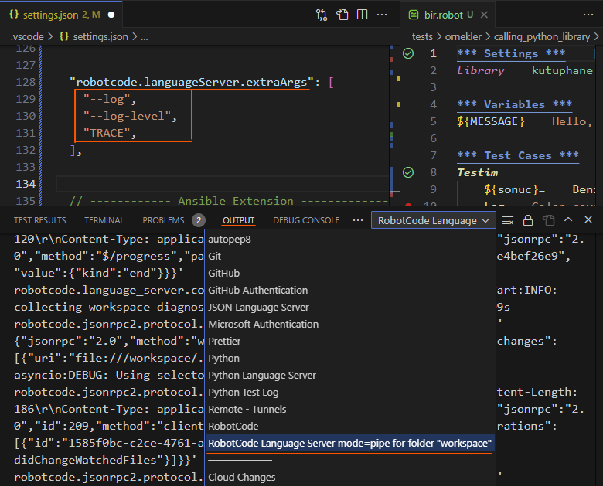Choose Git output channel
603x486 pixels.
point(350,256)
